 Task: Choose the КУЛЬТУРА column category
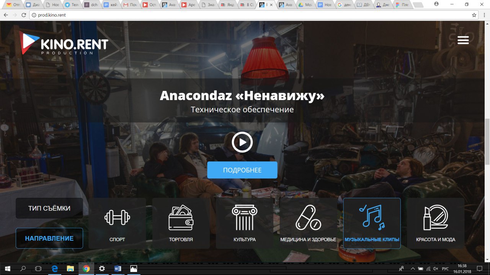(245, 223)
